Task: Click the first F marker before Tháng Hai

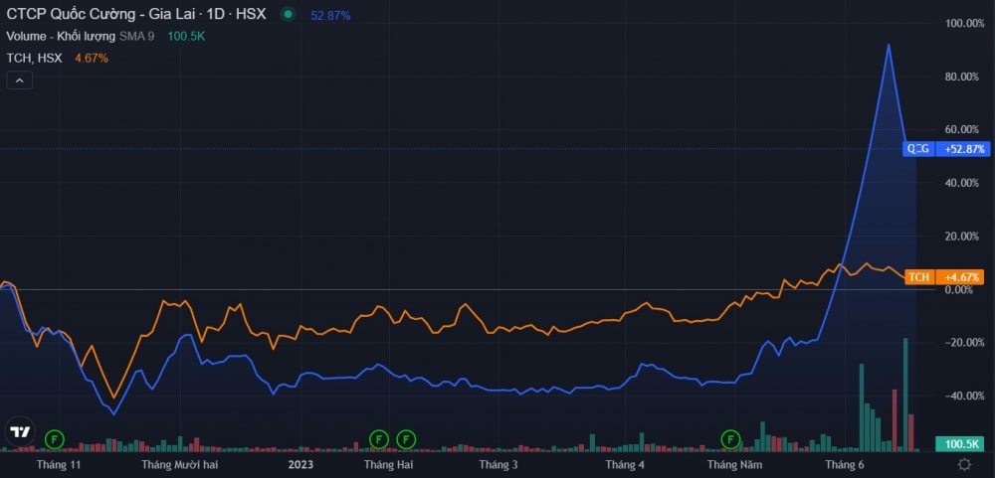Action: click(379, 438)
